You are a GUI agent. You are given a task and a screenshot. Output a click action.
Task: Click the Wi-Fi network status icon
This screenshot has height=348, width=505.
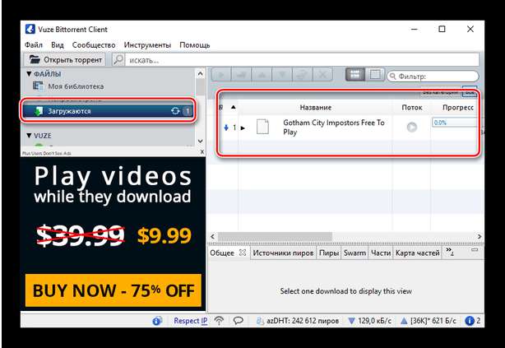tap(219, 320)
